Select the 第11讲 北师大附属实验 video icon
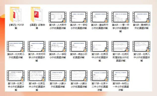 [x=121, y=47]
